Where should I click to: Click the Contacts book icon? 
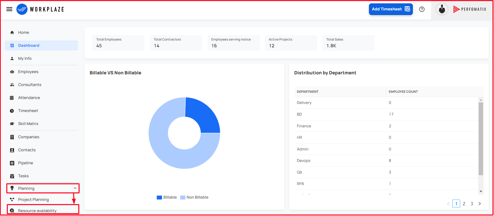click(12, 150)
